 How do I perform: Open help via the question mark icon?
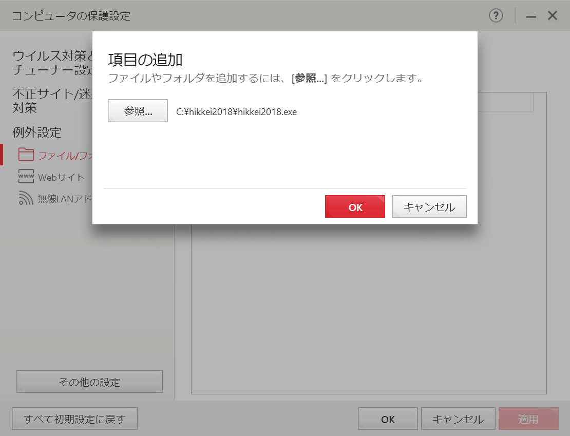coord(496,16)
